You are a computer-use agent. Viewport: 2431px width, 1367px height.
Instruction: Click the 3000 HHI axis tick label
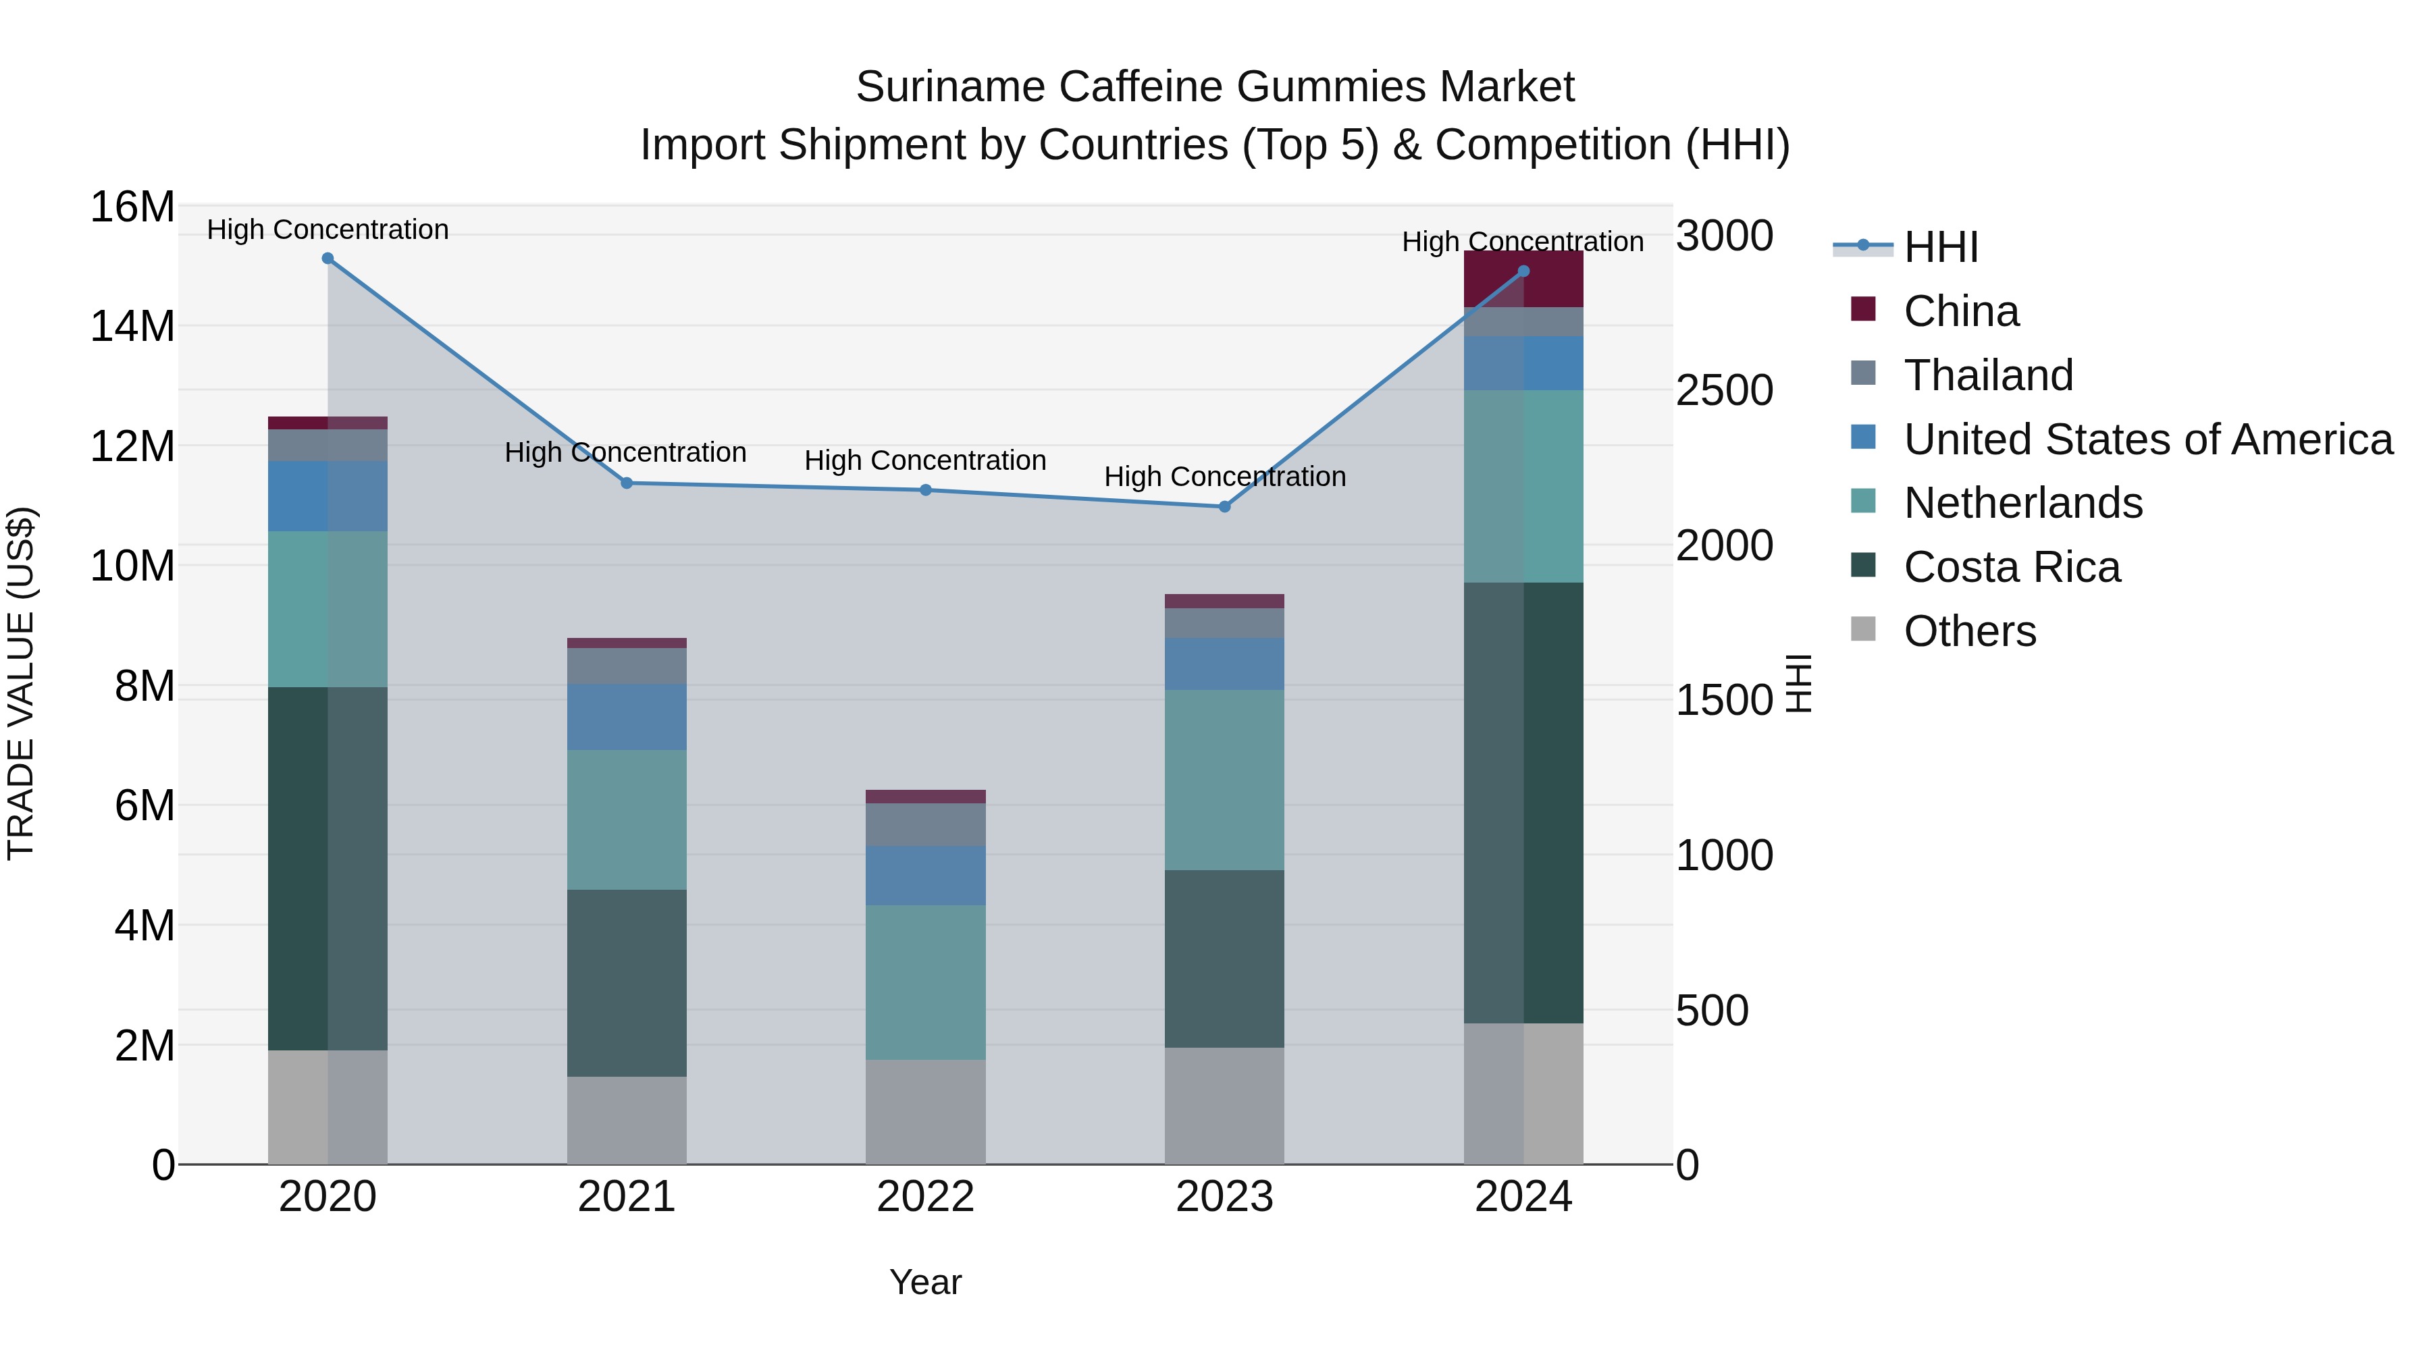coord(1725,236)
